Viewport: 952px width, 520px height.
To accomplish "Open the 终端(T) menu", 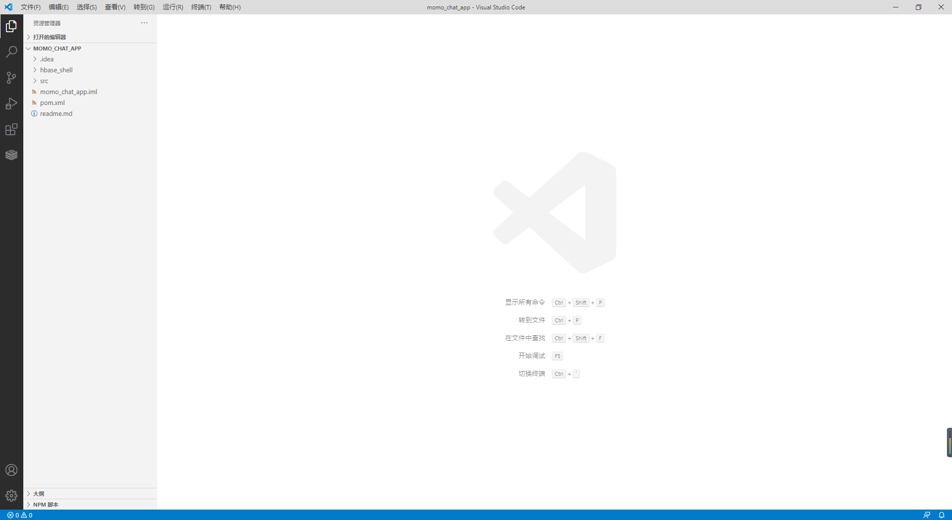I will coord(201,7).
